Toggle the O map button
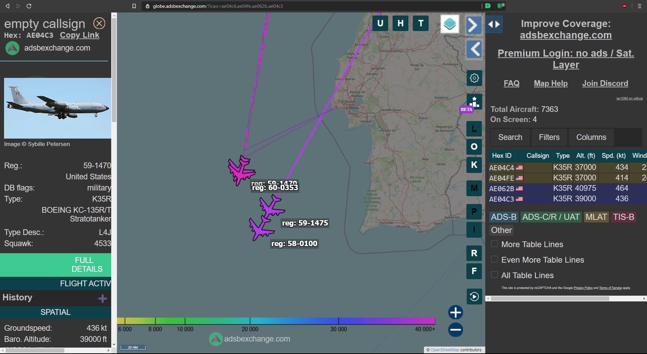Viewport: 647px width, 354px height. point(474,147)
